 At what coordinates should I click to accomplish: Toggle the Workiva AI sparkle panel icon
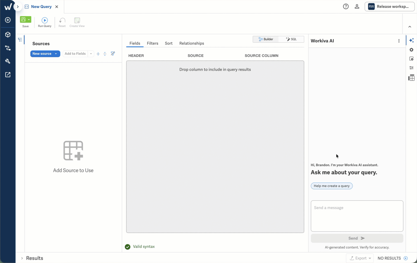pos(411,40)
